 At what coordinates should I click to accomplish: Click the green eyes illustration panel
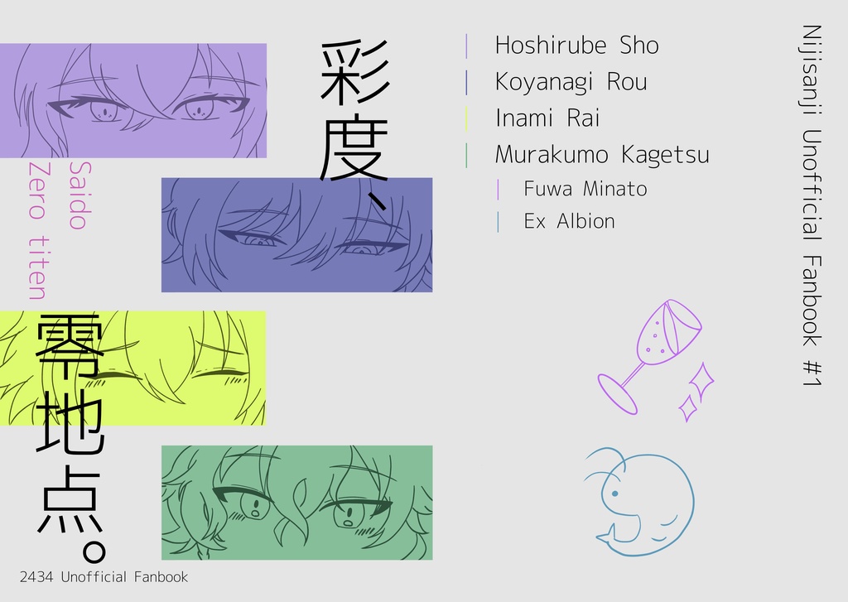297,503
